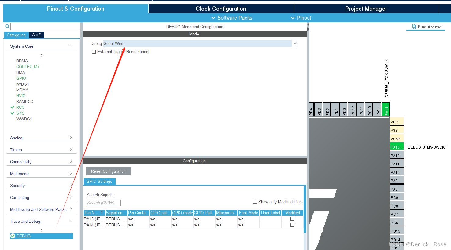Select IWDG1 in System Core list
Viewport: 451px width, 250px height.
(x=23, y=84)
